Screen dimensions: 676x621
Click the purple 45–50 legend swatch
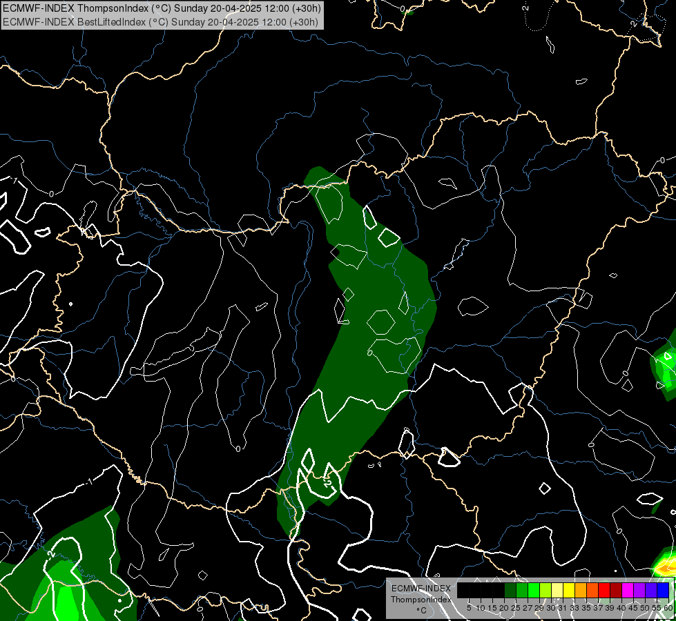[639, 590]
